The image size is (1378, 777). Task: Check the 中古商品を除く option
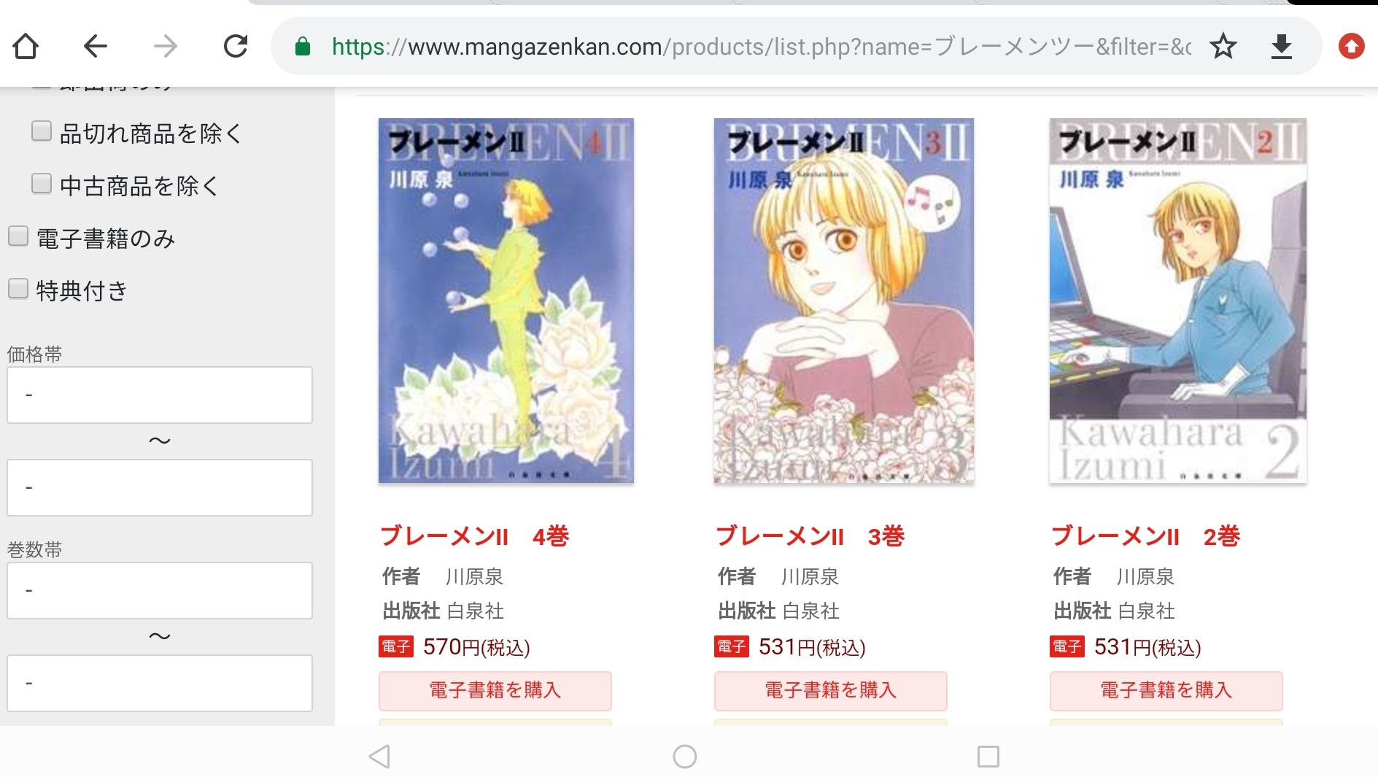click(42, 183)
